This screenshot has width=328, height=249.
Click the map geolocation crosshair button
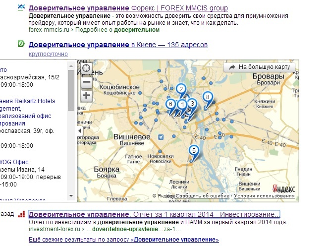pos(86,68)
